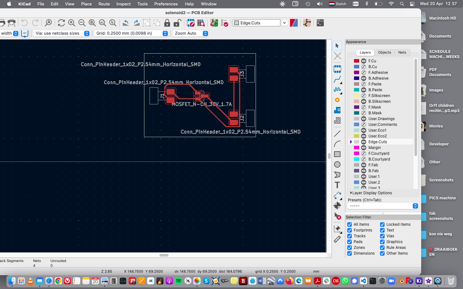Switch to the Objects tab
The image size is (463, 289).
click(385, 52)
